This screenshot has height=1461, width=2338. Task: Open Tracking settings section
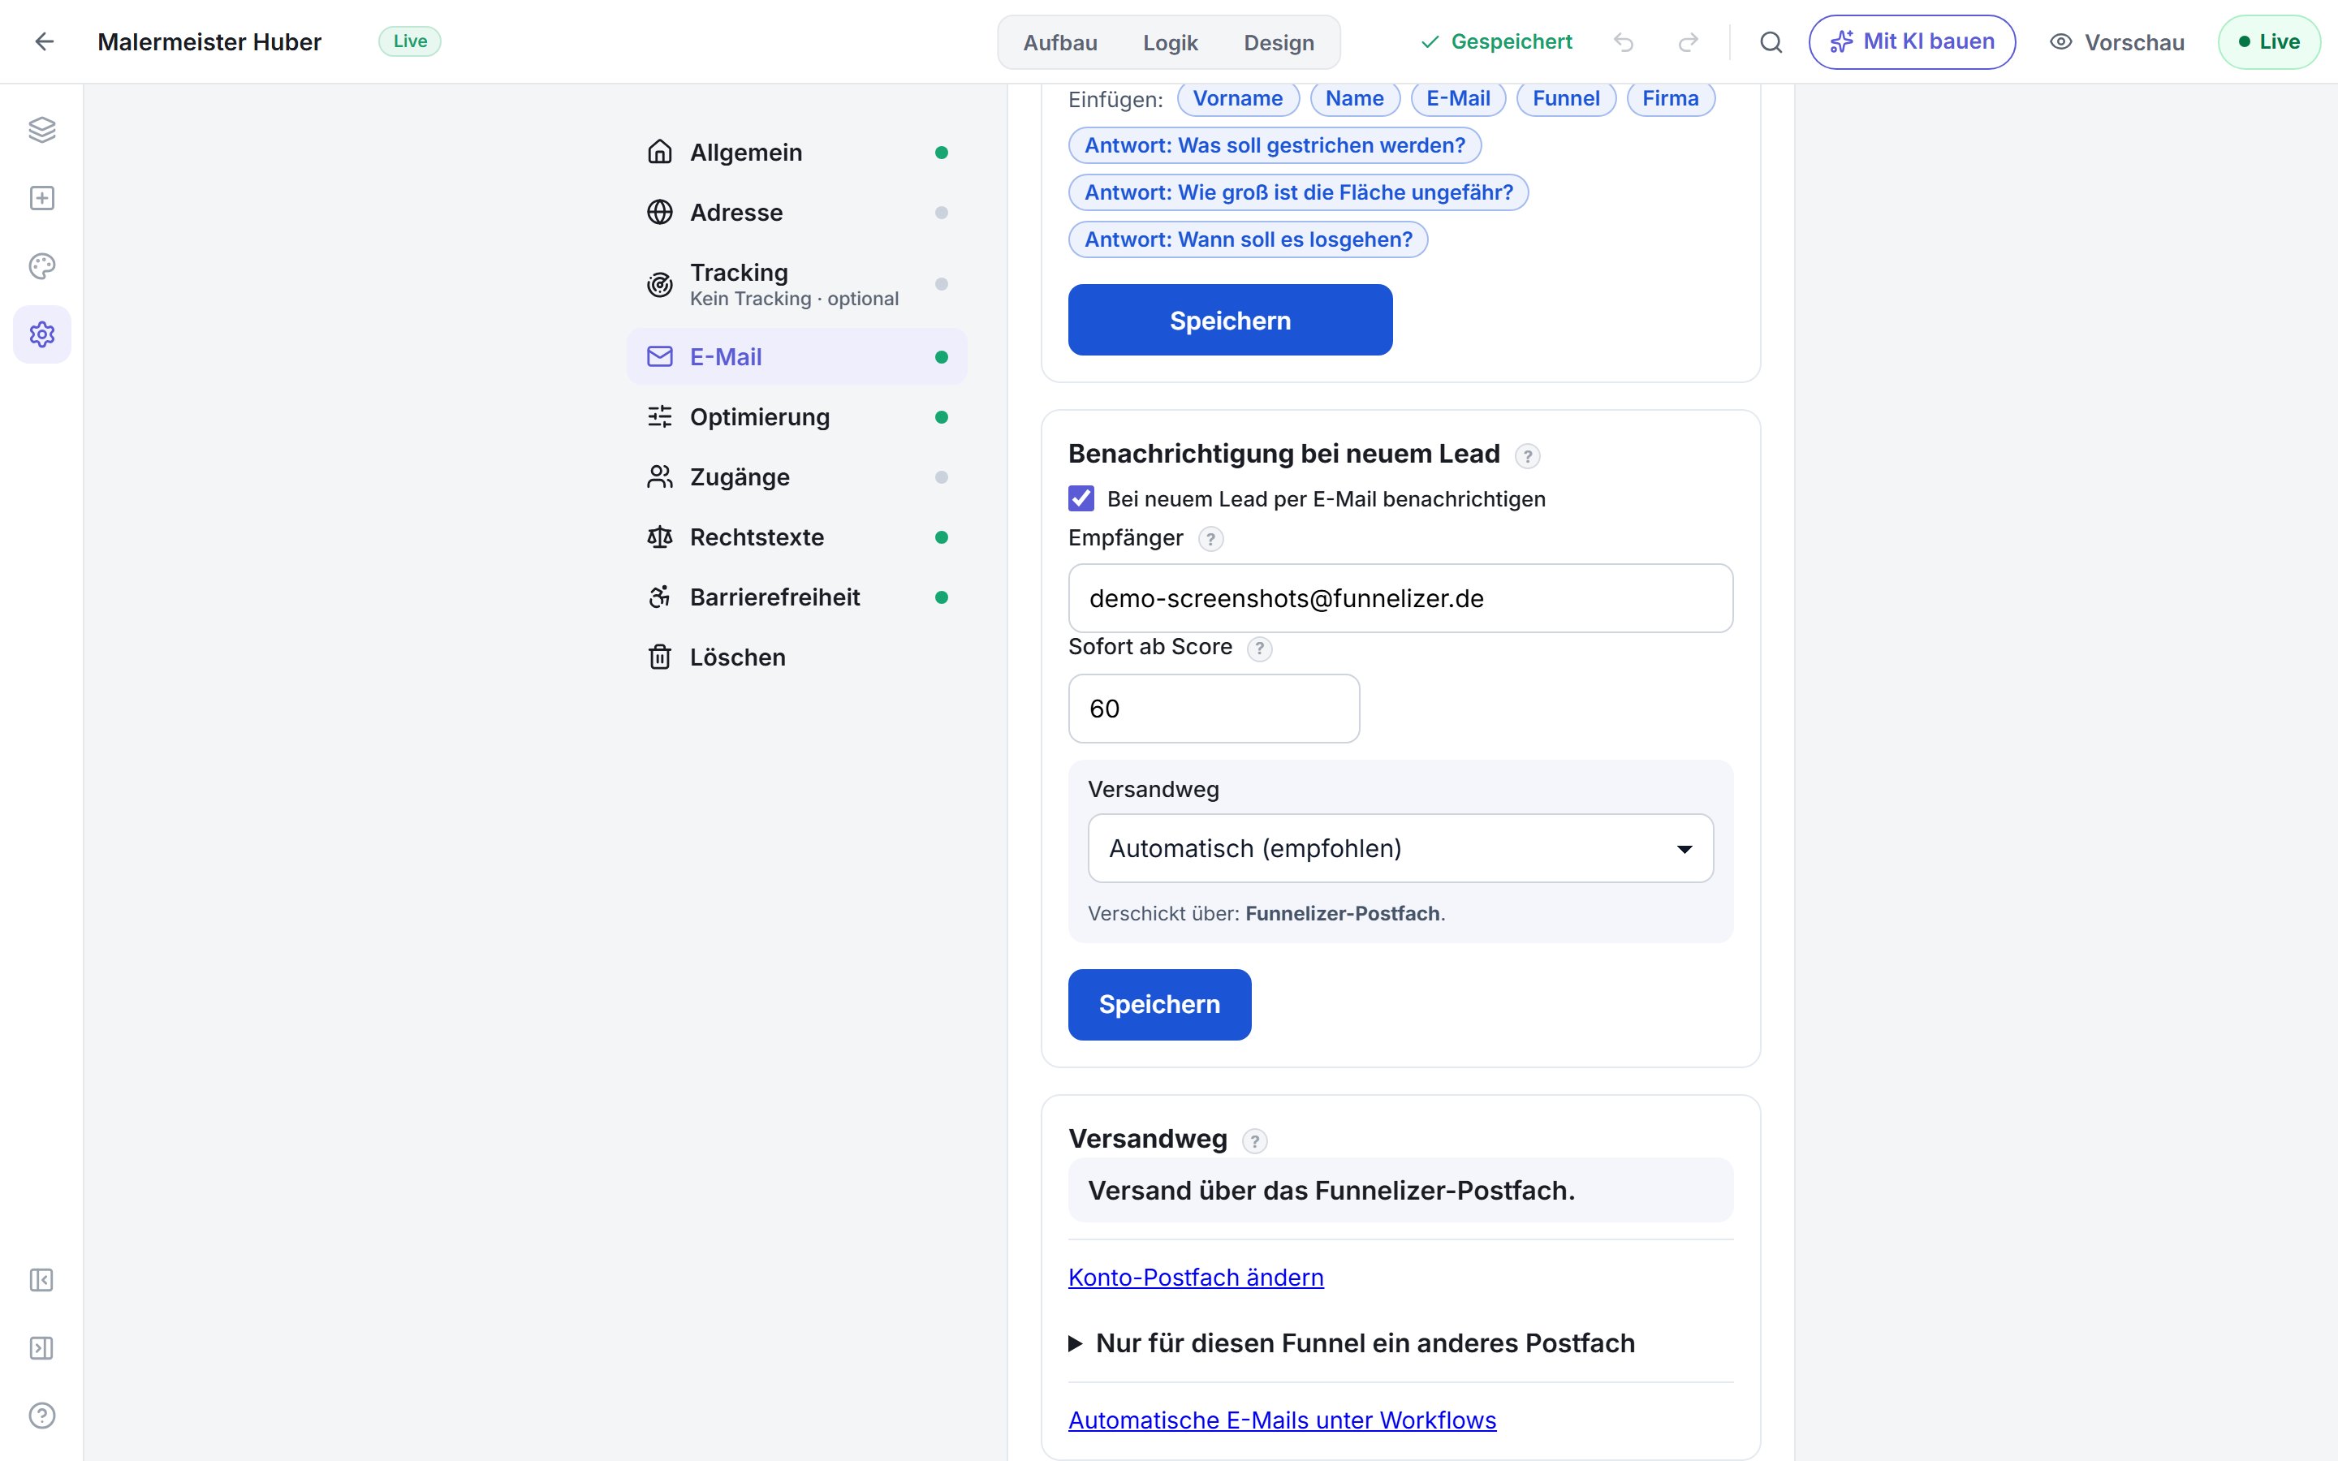pos(797,284)
